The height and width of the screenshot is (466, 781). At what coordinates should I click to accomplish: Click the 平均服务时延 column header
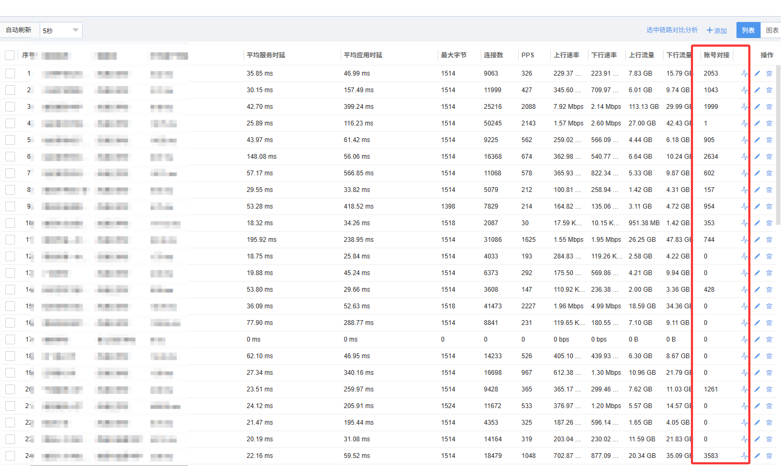(266, 55)
